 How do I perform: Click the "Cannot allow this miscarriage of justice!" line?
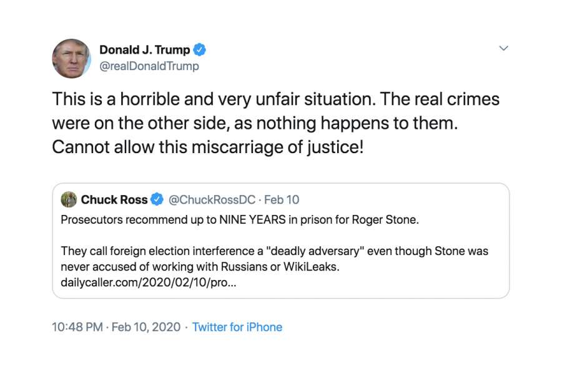point(207,147)
